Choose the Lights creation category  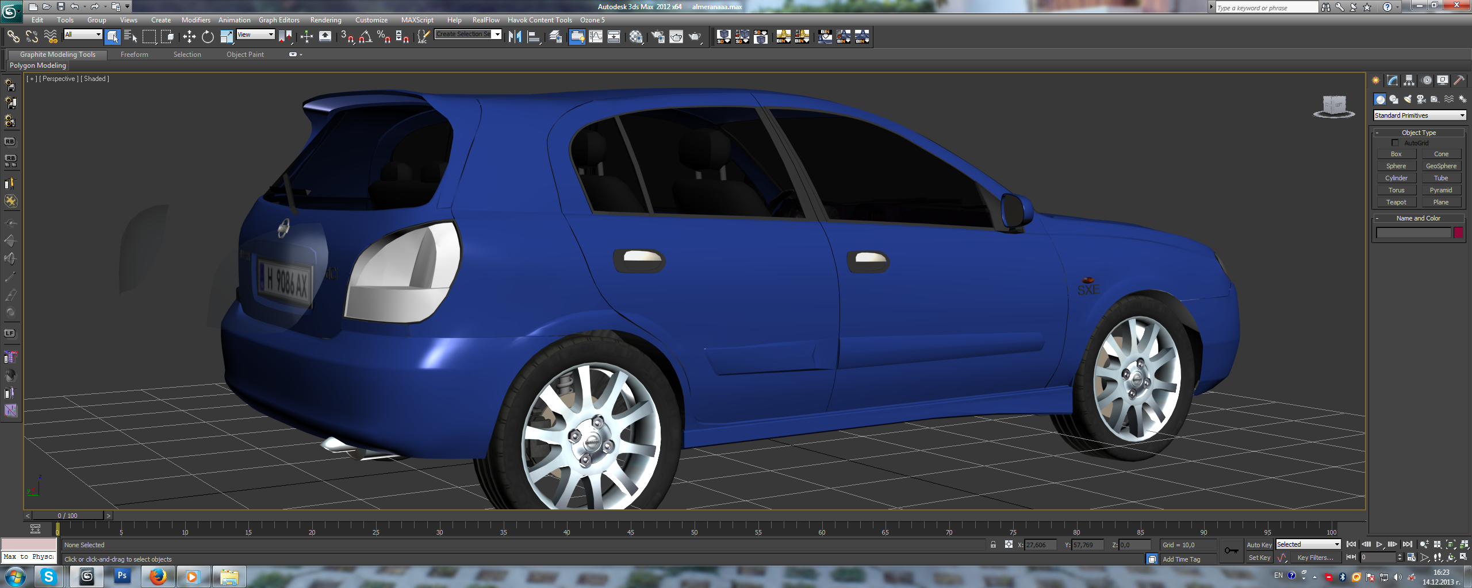coord(1407,99)
